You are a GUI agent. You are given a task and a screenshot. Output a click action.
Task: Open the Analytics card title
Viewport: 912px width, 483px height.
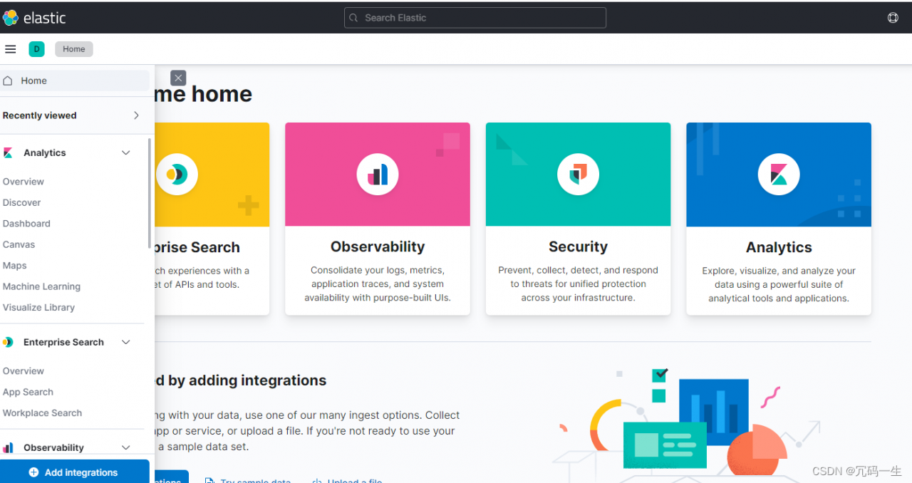click(779, 247)
